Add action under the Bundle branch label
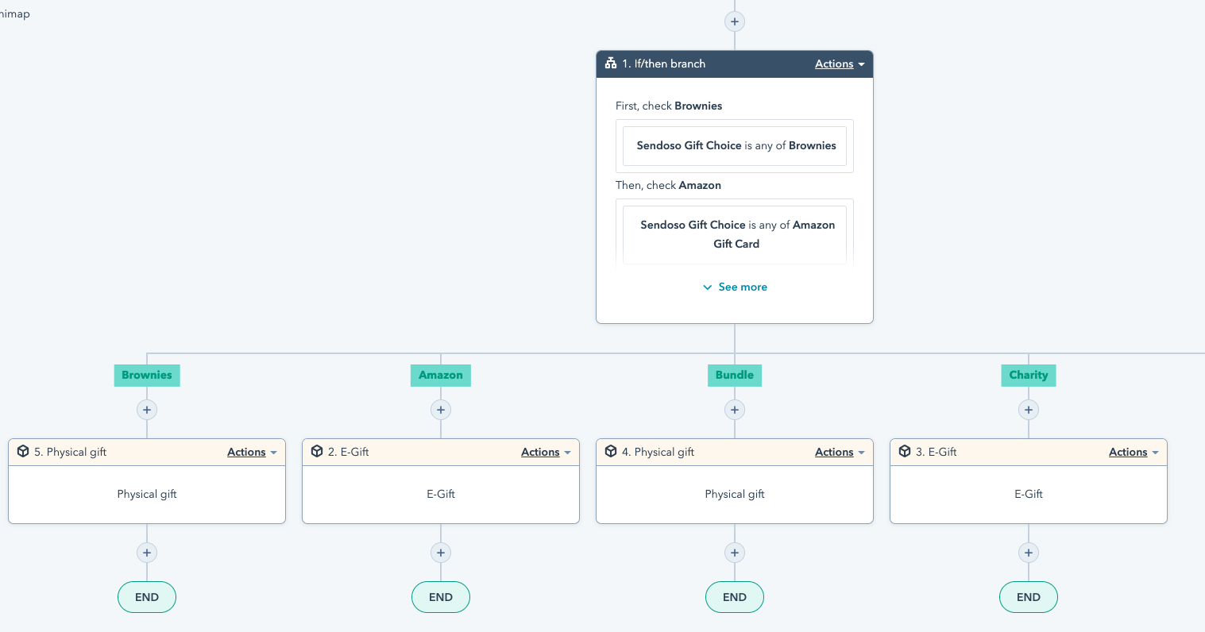1205x632 pixels. point(735,410)
